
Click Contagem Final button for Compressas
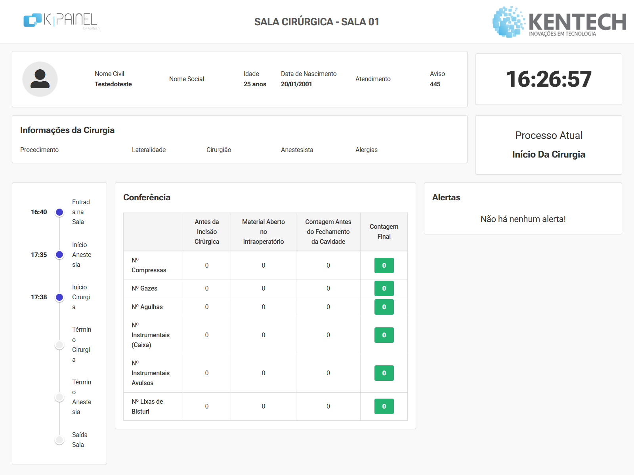[384, 265]
